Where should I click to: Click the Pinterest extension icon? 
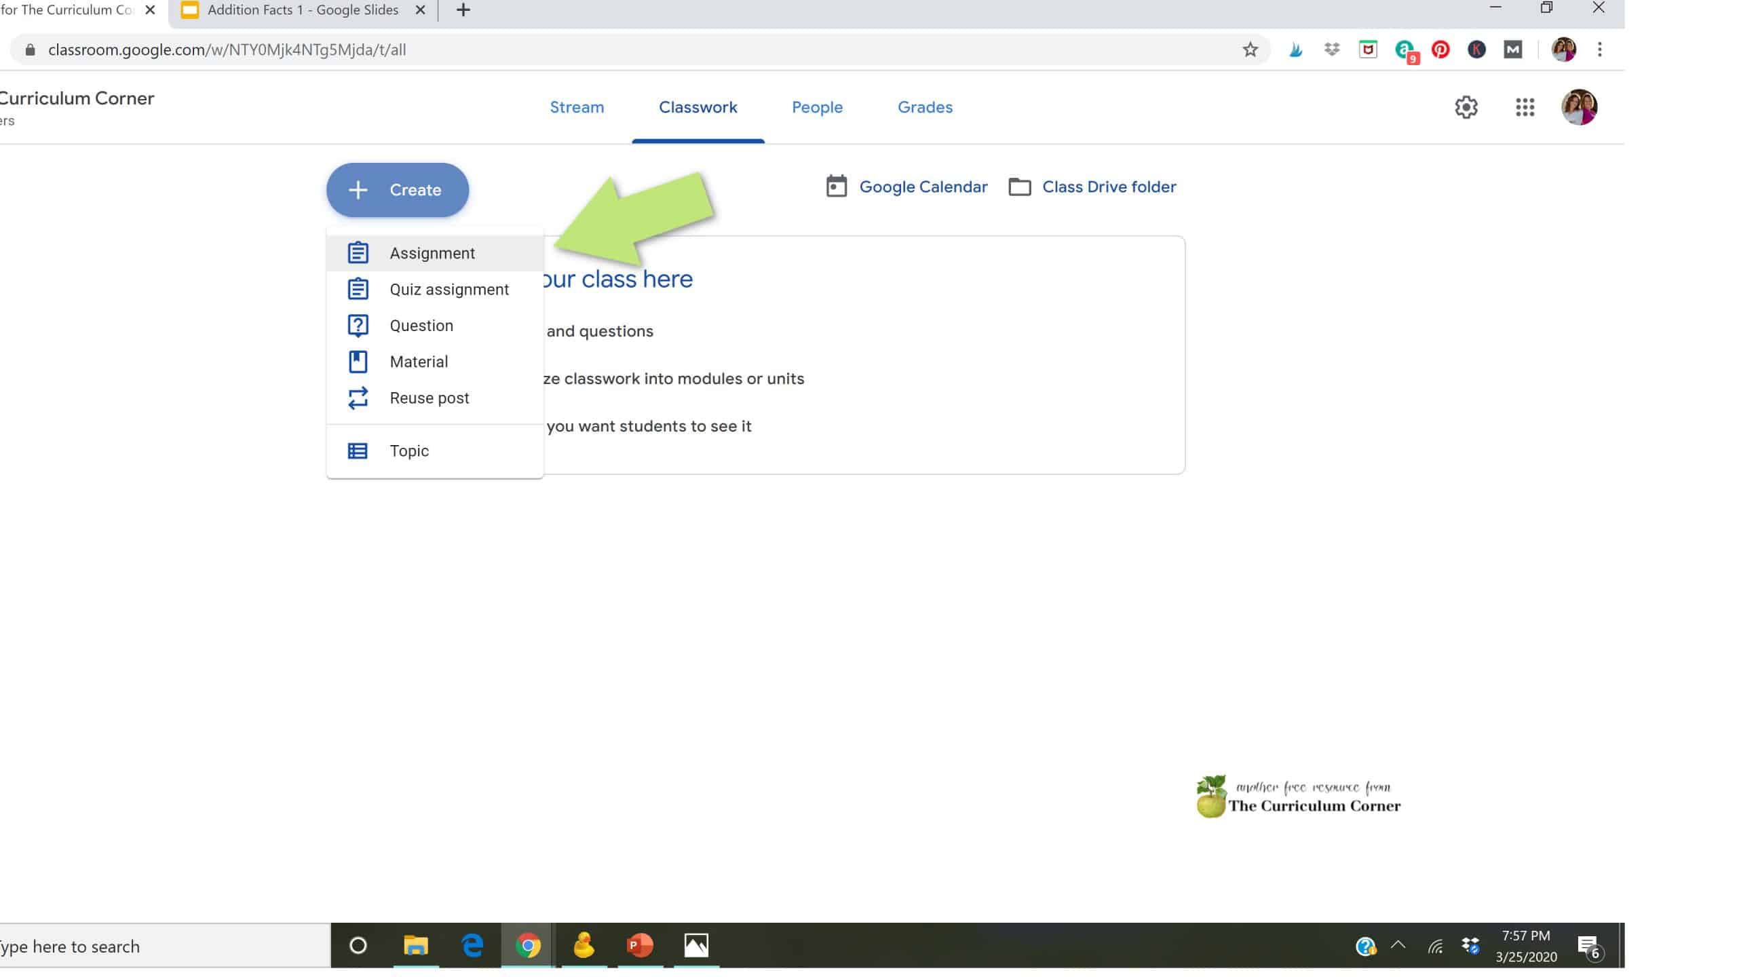tap(1440, 50)
